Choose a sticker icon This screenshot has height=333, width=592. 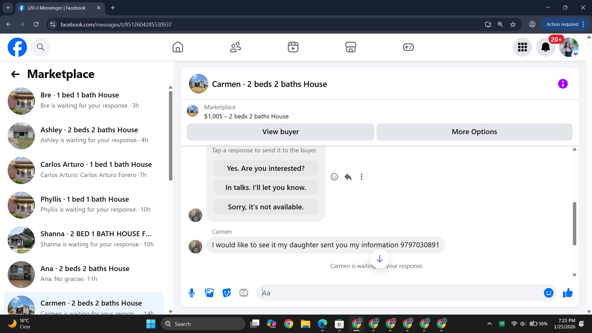pos(227,293)
